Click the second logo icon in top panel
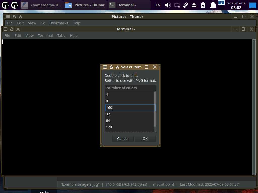 [15, 5]
